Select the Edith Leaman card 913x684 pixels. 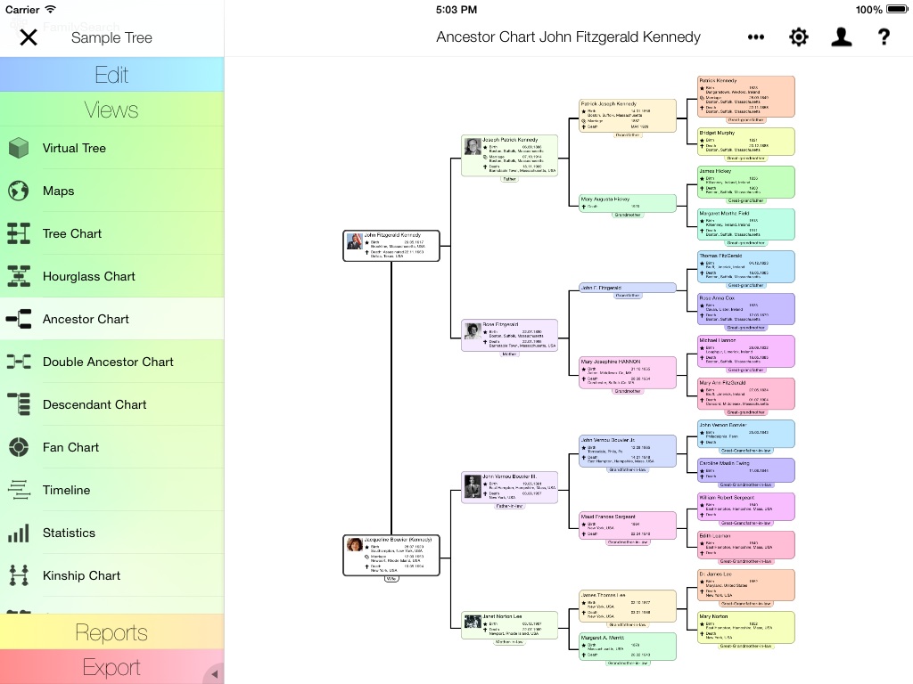pos(746,545)
